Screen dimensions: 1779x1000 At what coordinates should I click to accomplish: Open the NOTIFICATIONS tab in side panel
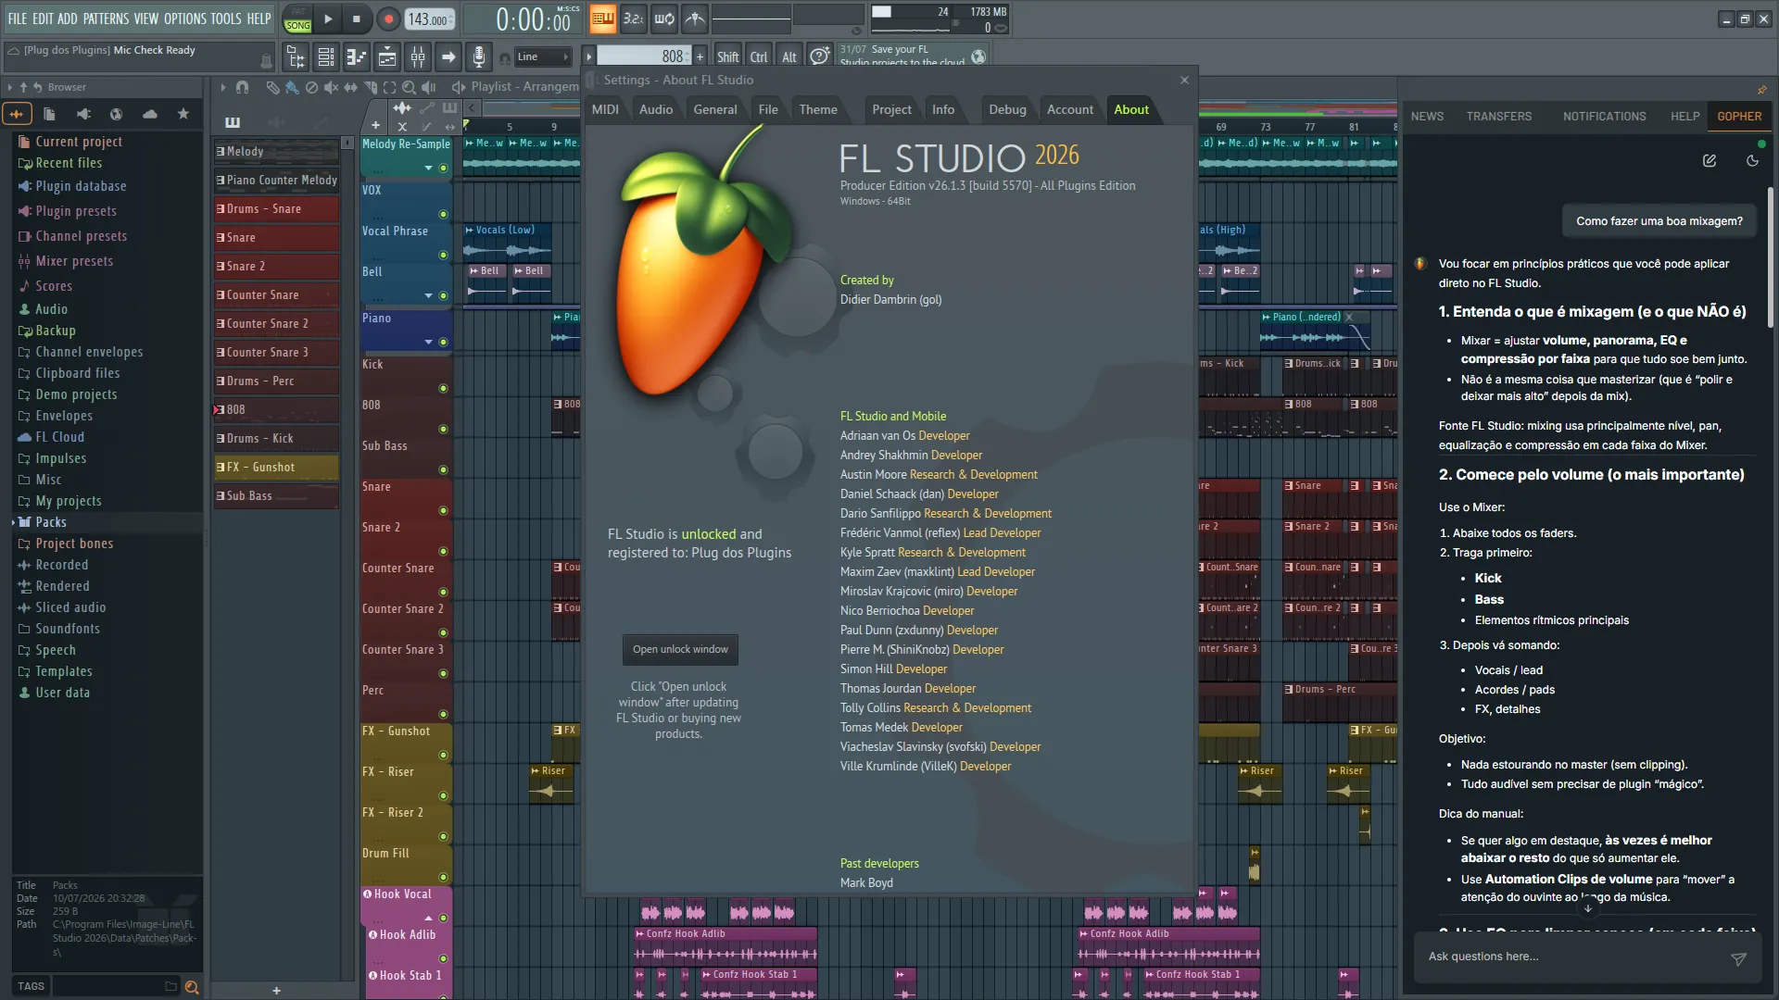[x=1605, y=117]
